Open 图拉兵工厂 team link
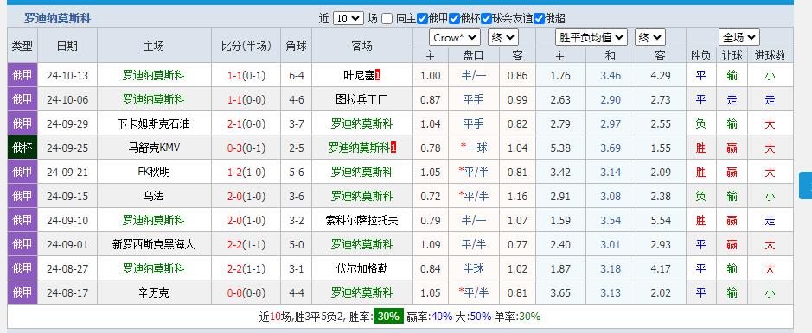The width and height of the screenshot is (812, 333). pos(362,100)
